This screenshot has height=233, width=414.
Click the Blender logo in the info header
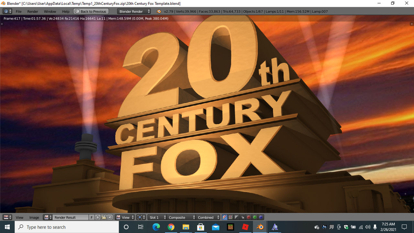[158, 11]
